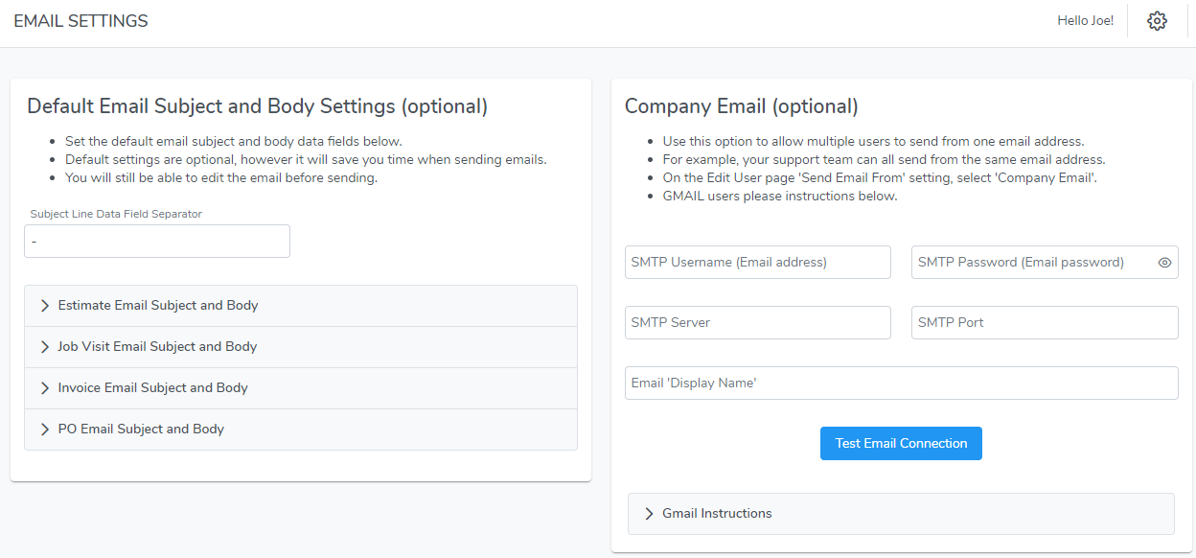Select the SMTP Password field
This screenshot has width=1196, height=558.
click(x=1035, y=262)
